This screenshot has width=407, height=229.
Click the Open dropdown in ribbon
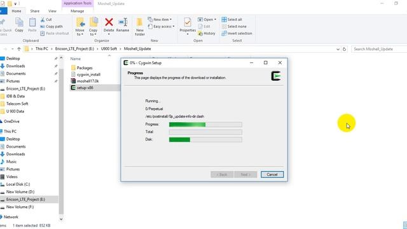click(x=207, y=20)
